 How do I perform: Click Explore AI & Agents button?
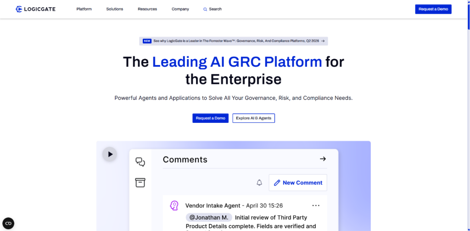click(253, 118)
